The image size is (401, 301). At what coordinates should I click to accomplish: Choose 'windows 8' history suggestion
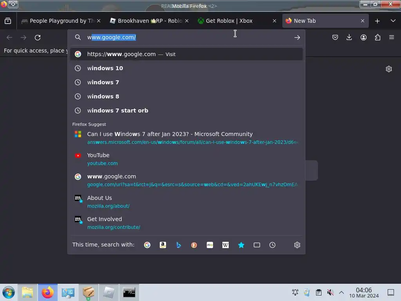click(186, 96)
